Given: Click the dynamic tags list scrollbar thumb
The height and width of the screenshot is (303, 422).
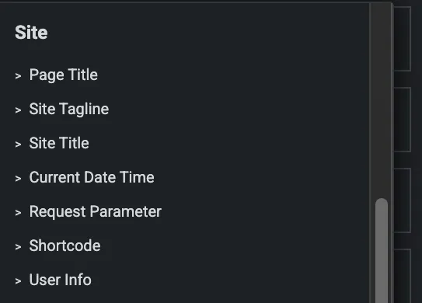Looking at the screenshot, I should coord(382,250).
